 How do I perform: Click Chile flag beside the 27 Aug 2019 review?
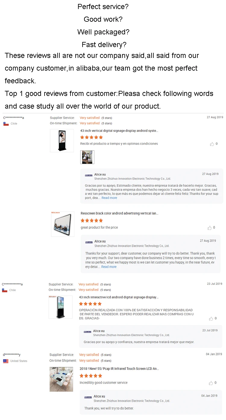[x=6, y=124]
